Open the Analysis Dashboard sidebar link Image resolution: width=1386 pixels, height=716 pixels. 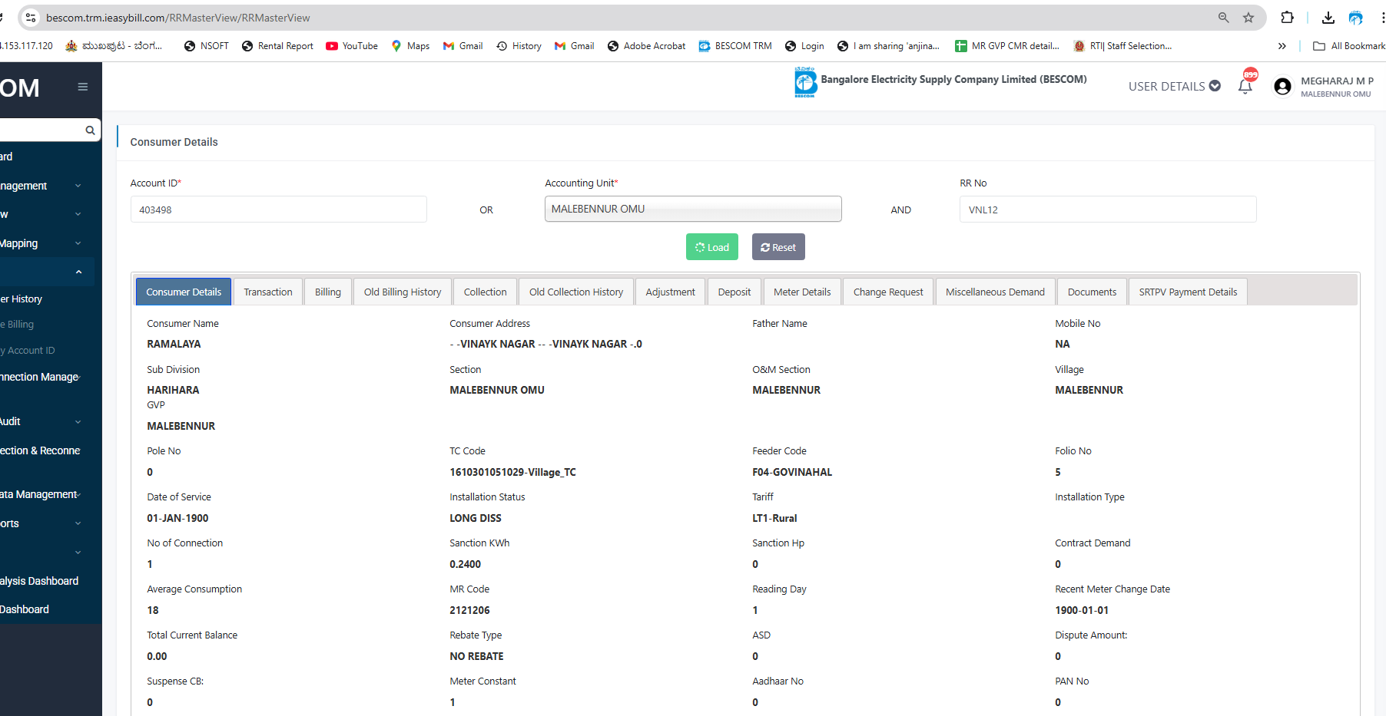coord(40,581)
